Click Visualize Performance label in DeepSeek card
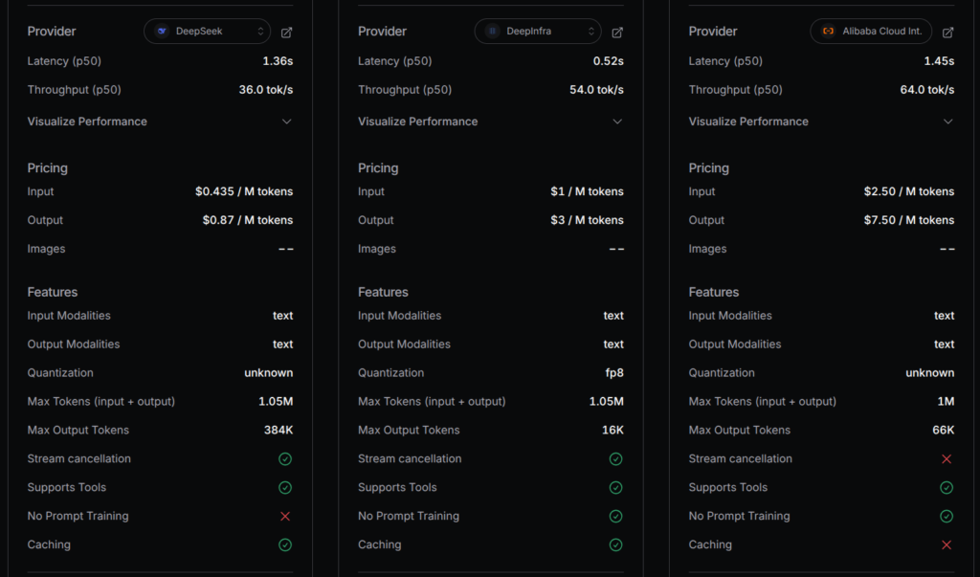 (87, 122)
